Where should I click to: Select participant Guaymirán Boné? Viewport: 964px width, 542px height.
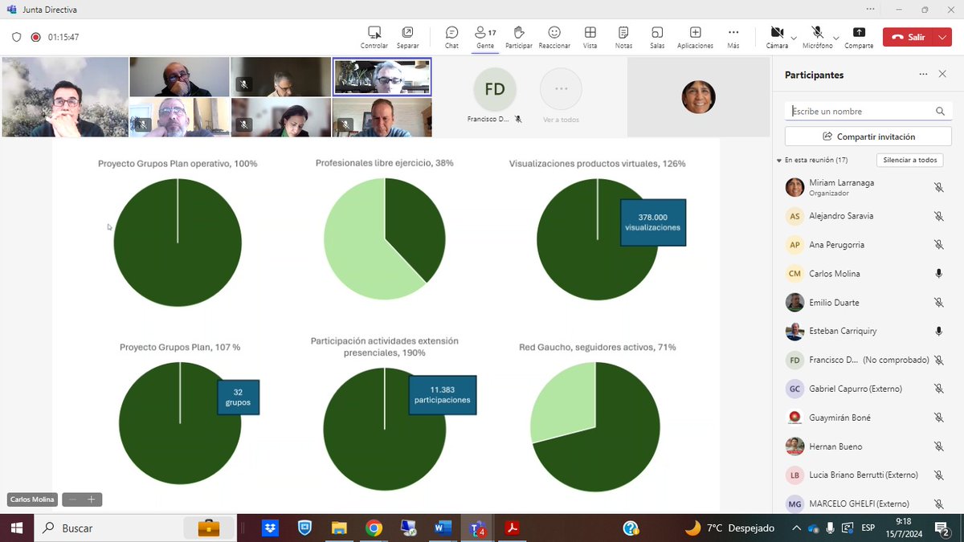click(x=868, y=418)
